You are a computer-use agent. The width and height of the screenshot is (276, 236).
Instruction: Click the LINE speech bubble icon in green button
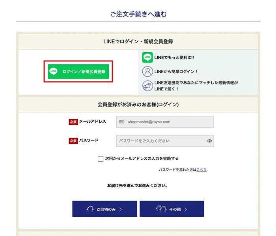53,71
